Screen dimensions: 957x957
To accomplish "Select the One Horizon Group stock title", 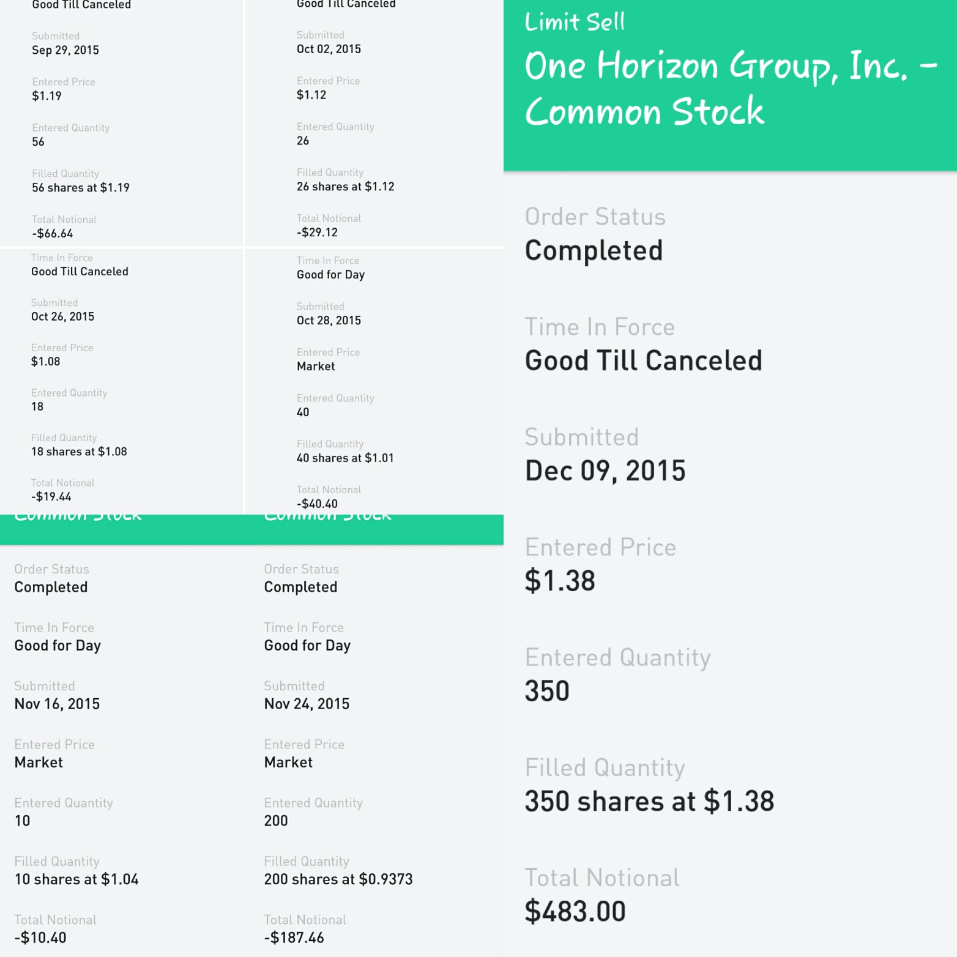I will [x=730, y=89].
